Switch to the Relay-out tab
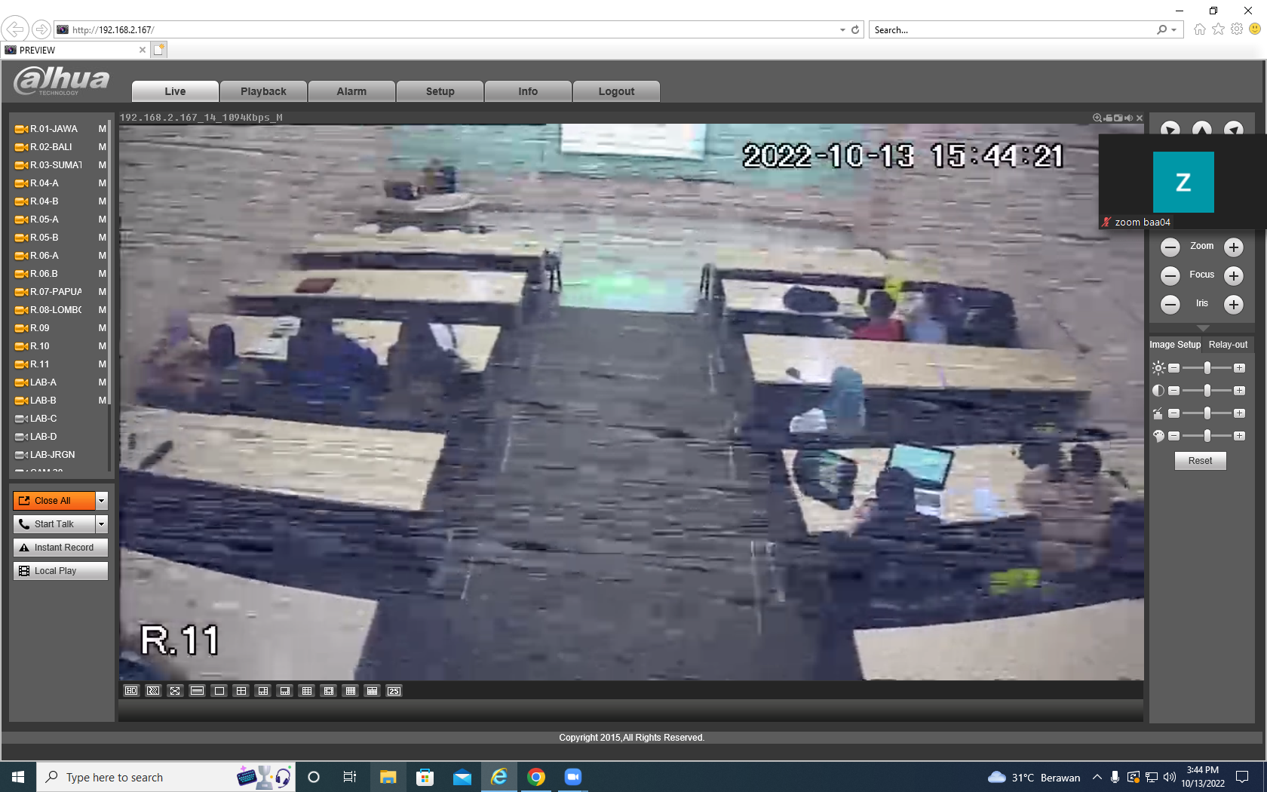 click(1228, 345)
